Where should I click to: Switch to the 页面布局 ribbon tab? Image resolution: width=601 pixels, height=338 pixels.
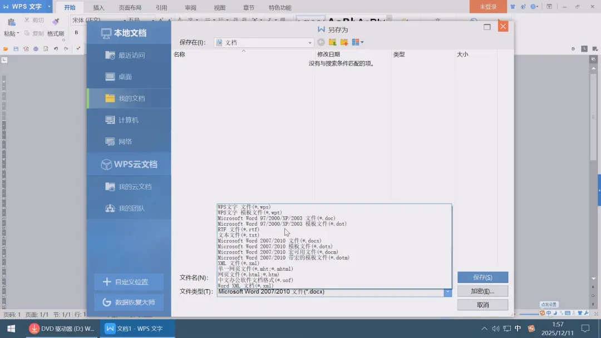(x=130, y=8)
